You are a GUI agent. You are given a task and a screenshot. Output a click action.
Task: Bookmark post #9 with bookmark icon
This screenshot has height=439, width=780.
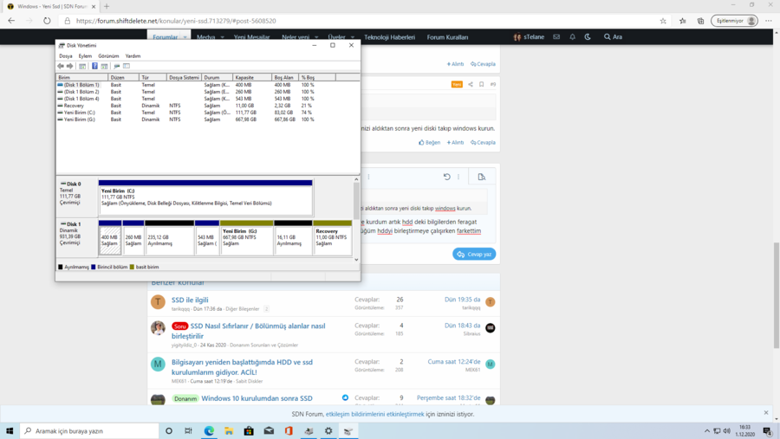tap(482, 85)
